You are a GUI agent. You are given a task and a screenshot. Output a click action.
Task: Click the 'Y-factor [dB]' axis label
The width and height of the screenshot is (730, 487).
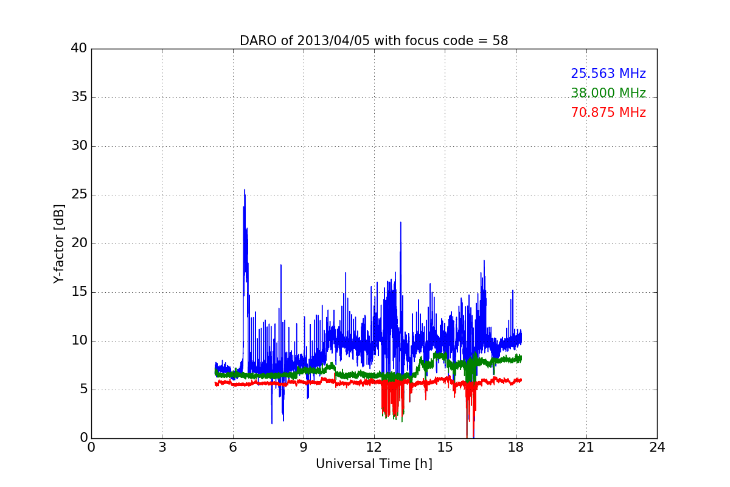click(x=58, y=243)
